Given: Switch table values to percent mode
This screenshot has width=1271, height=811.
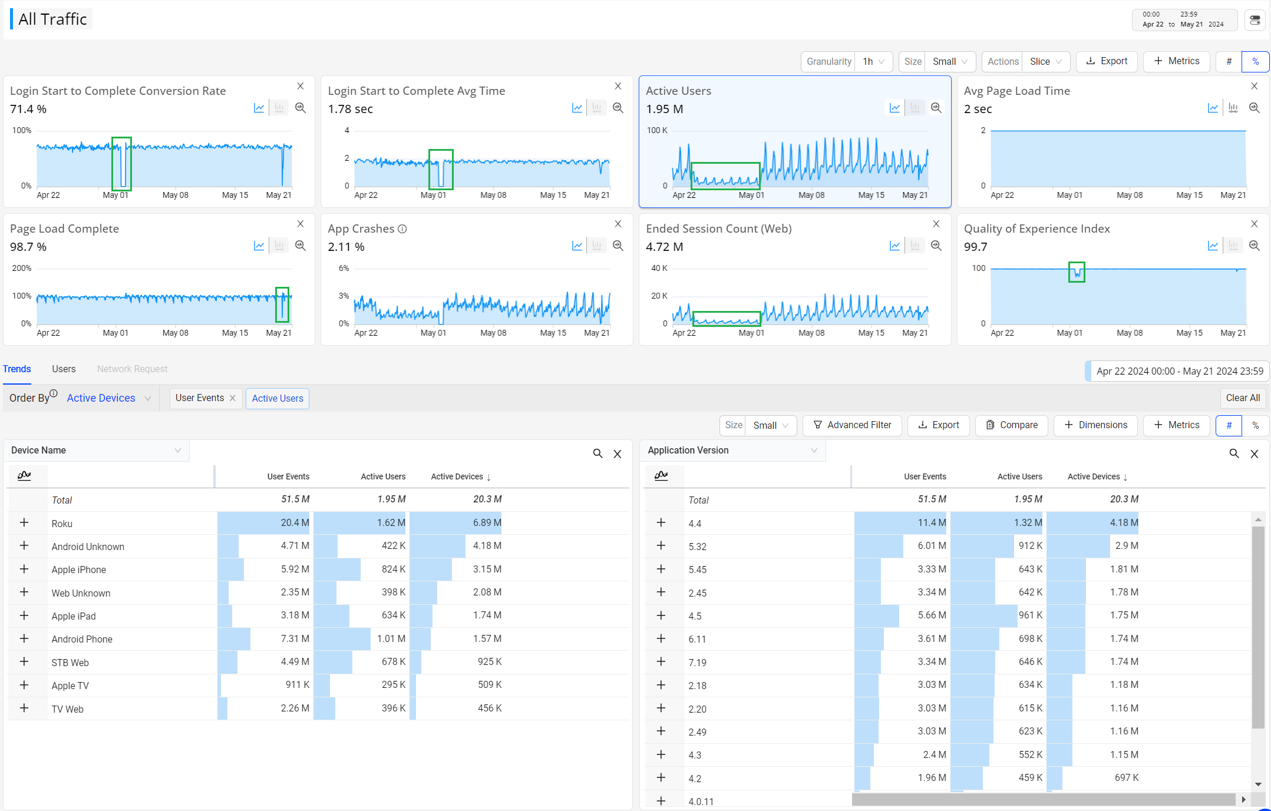Looking at the screenshot, I should coord(1255,425).
